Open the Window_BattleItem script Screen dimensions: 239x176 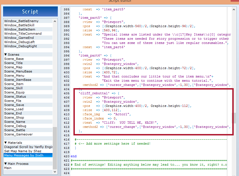pos(28,29)
